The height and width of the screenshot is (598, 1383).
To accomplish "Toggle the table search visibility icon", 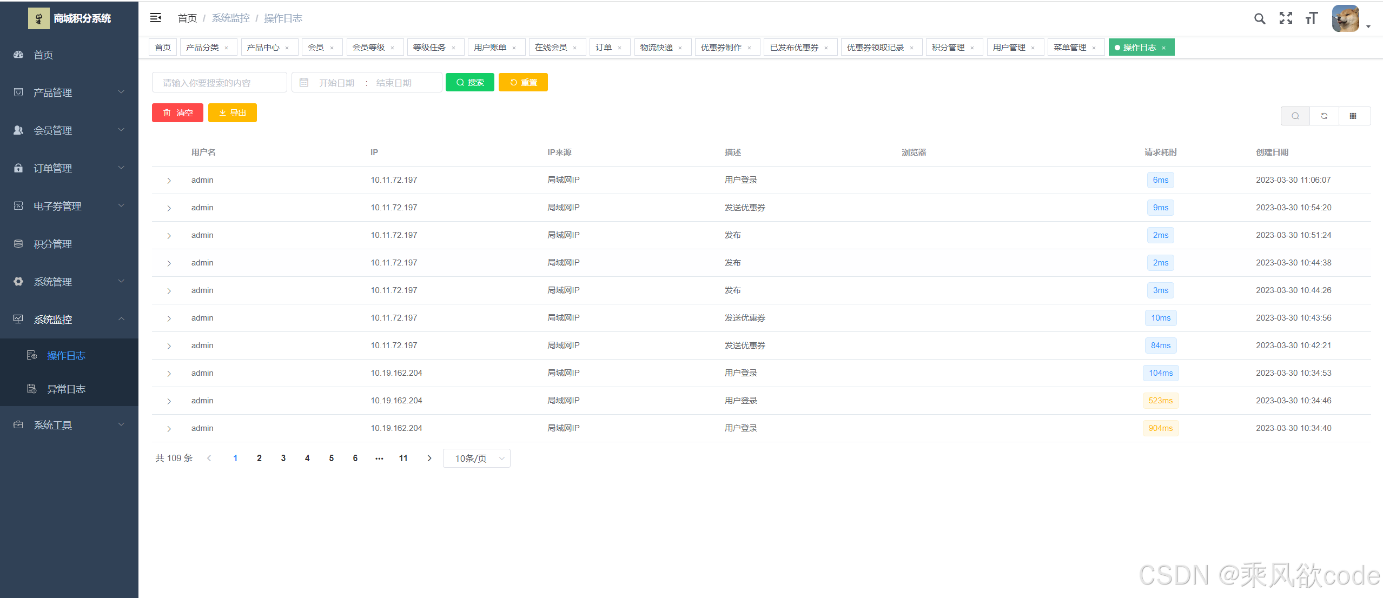I will tap(1295, 116).
